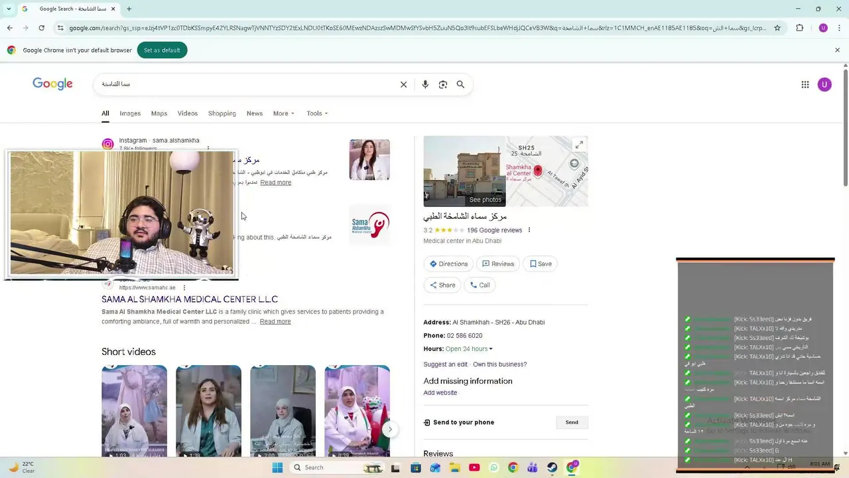Select the All results tab
Viewport: 849px width, 478px height.
coord(105,114)
